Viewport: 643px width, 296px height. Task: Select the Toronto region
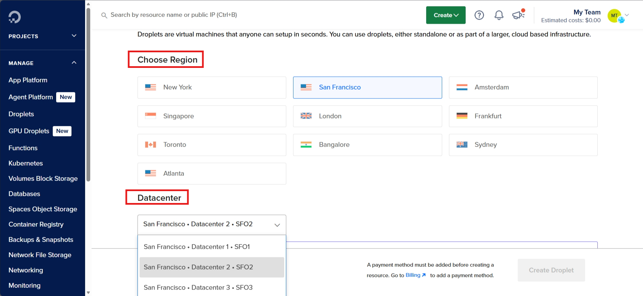pyautogui.click(x=212, y=145)
